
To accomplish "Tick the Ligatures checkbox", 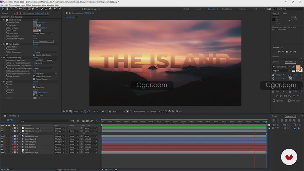I will click(x=274, y=101).
